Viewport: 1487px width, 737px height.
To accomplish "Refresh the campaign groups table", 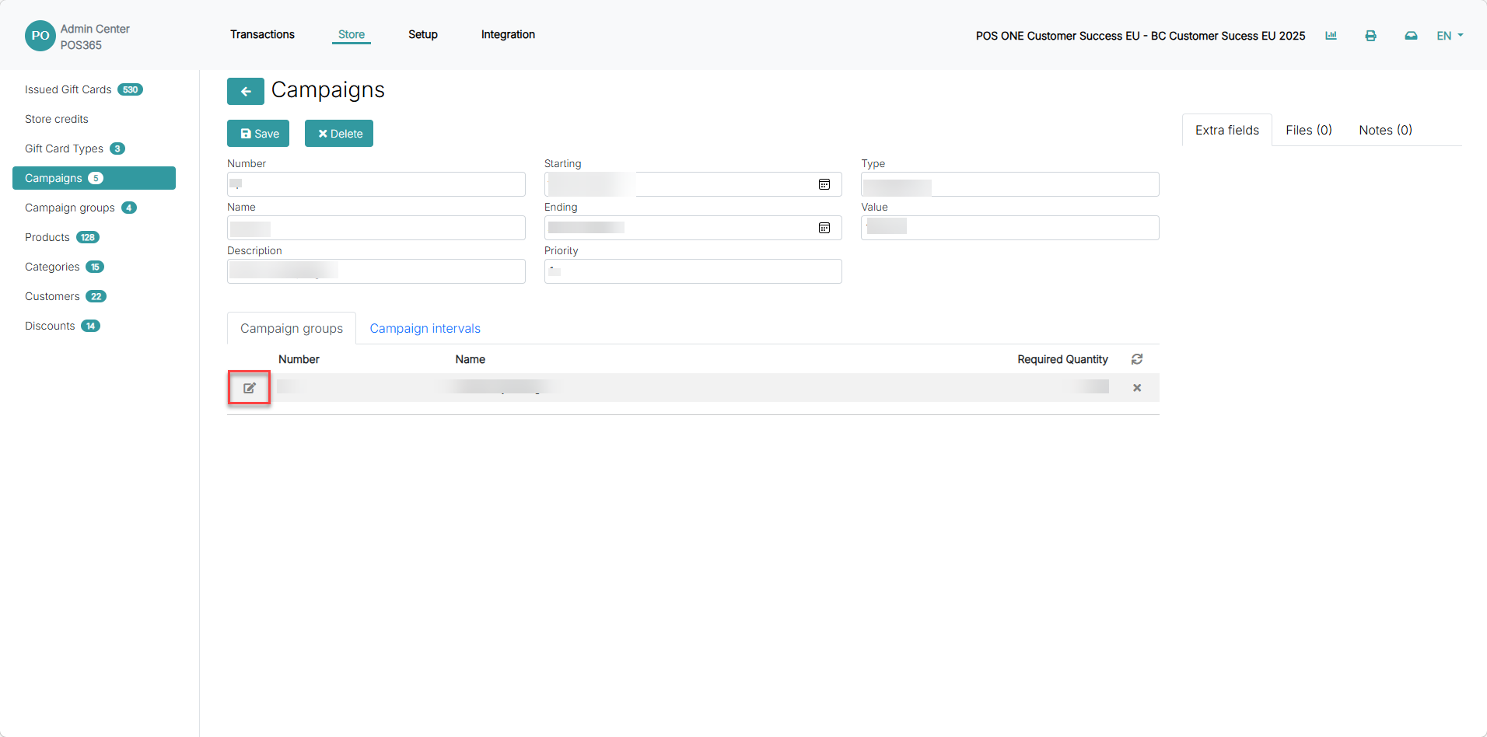I will pyautogui.click(x=1137, y=359).
